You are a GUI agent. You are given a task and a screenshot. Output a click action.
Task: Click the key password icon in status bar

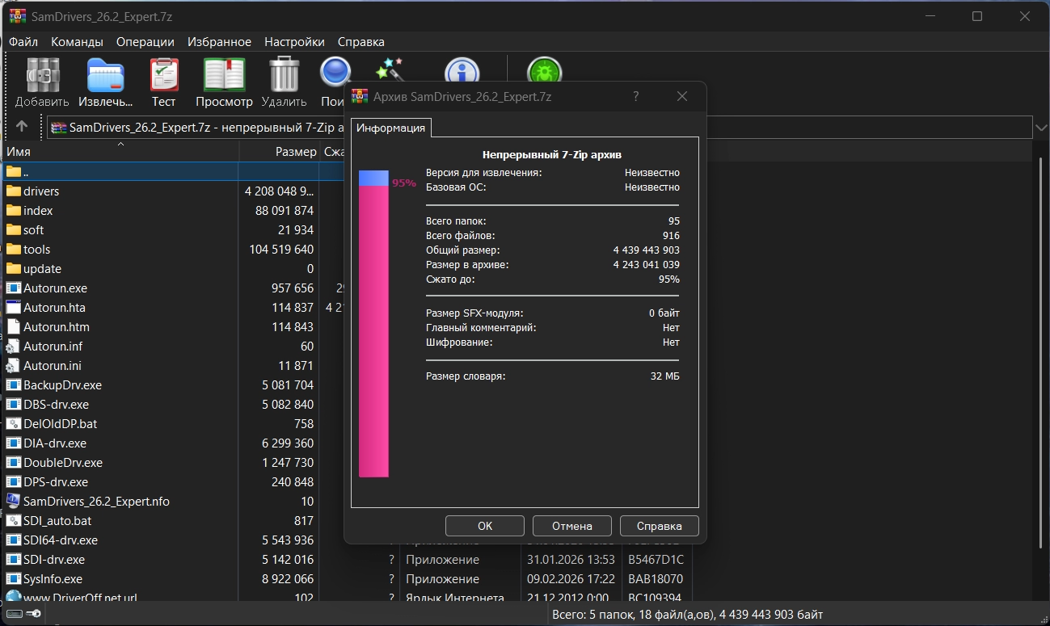pyautogui.click(x=34, y=614)
